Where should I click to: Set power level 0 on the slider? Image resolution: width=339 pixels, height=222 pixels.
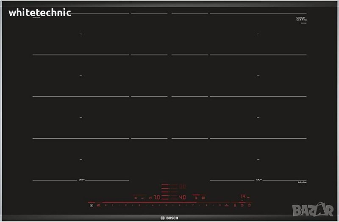[106, 206]
